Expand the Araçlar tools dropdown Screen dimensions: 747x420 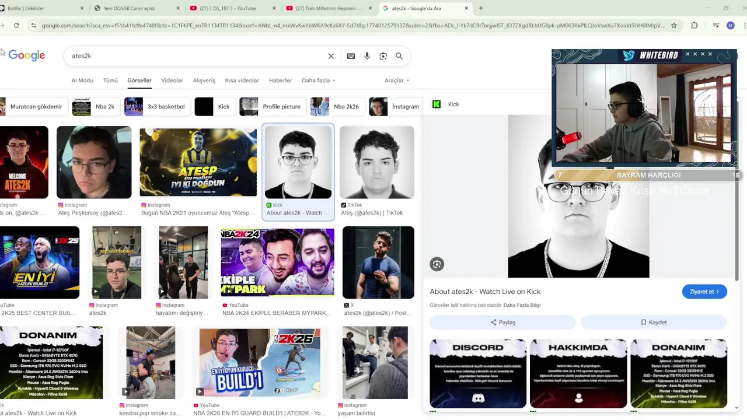397,80
